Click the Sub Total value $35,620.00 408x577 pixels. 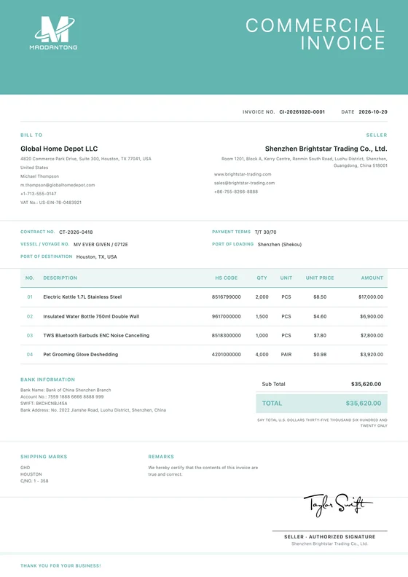point(366,384)
